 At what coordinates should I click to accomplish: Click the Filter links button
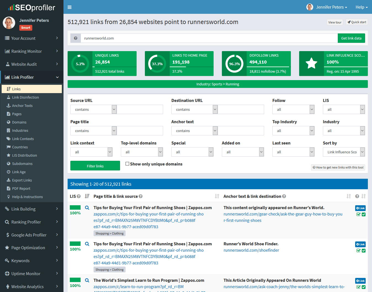tap(95, 165)
